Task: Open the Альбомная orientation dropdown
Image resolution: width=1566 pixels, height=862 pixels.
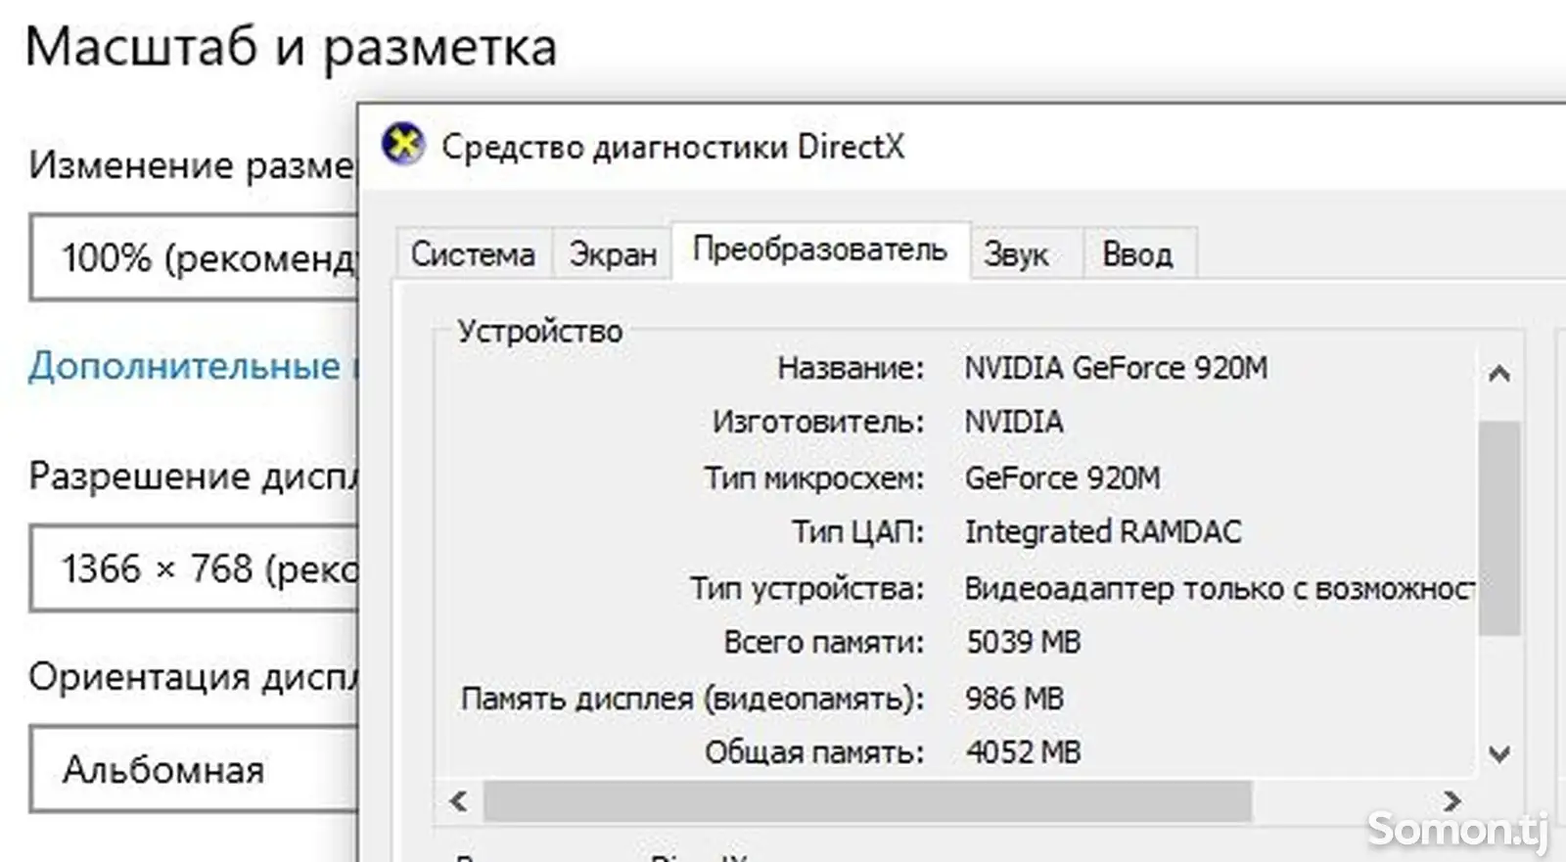Action: pos(194,770)
